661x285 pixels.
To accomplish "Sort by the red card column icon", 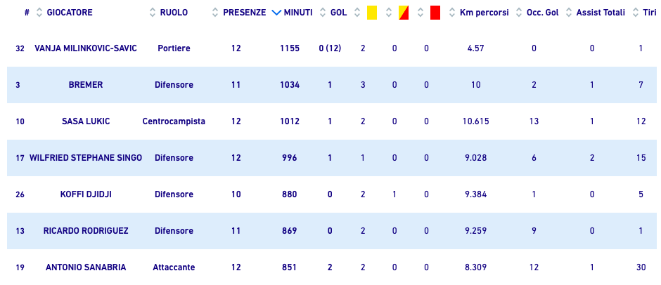I will (x=435, y=13).
